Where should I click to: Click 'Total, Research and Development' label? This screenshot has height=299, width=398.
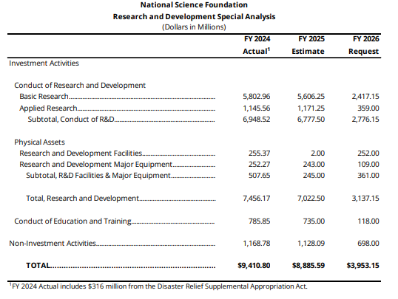(83, 198)
